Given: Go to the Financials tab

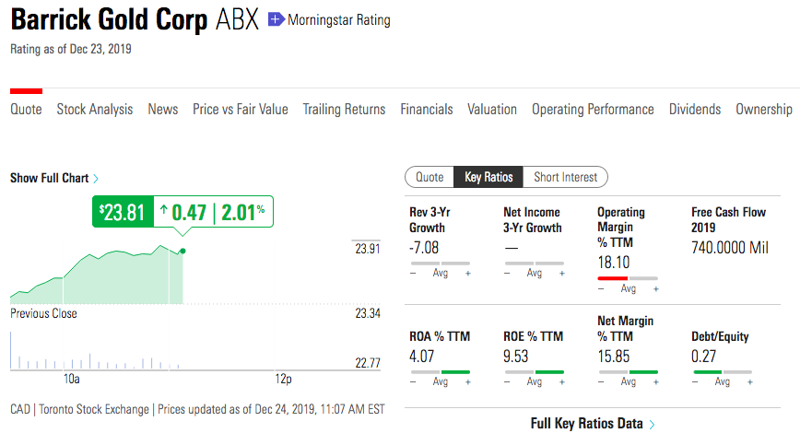Looking at the screenshot, I should tap(427, 109).
